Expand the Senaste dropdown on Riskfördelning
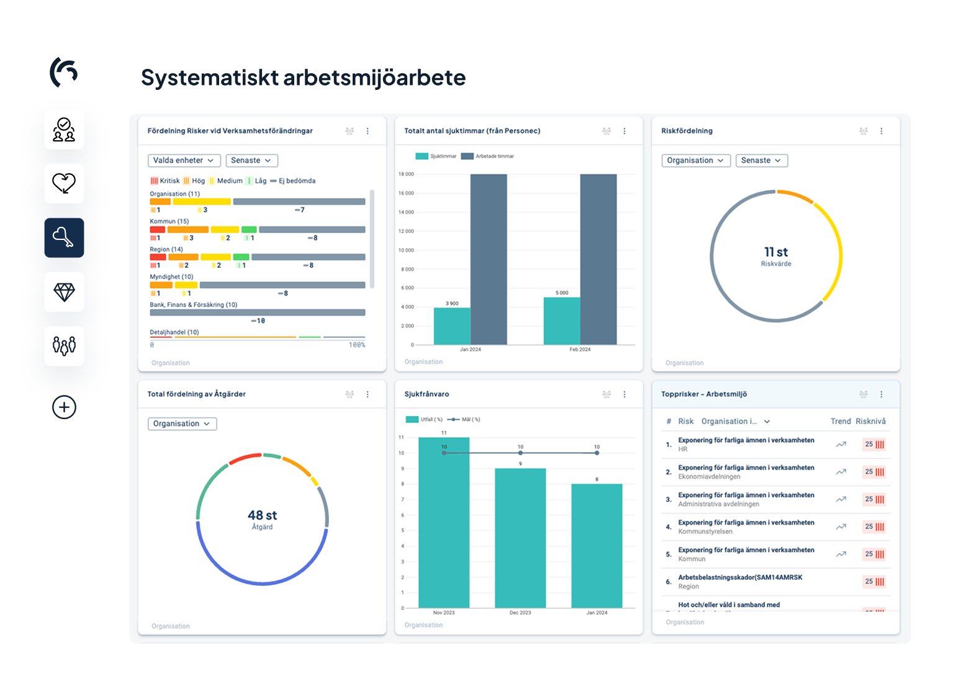The image size is (956, 687). (762, 160)
